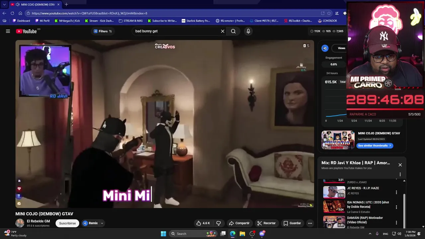
Task: Open the Subscribe to MrVar bookmark
Action: pos(162,21)
